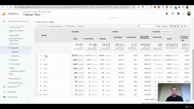Check the row 6 en-au checkbox
Screen dimensions: 194x109
[x=36, y=77]
